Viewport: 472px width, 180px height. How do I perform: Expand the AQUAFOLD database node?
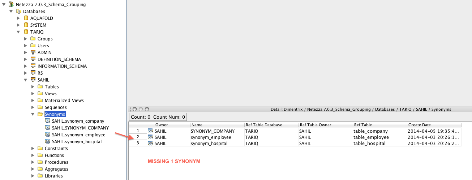pos(18,18)
